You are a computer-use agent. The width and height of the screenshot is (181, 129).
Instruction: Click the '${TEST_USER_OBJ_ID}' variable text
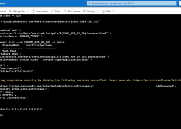[84, 22]
